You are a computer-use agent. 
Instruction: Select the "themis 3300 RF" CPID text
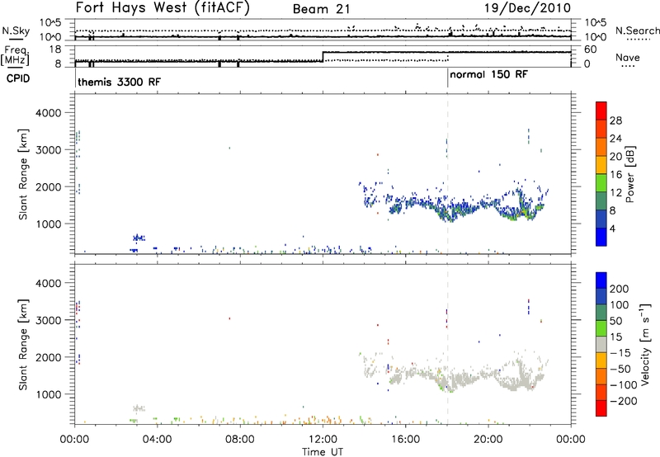(119, 82)
